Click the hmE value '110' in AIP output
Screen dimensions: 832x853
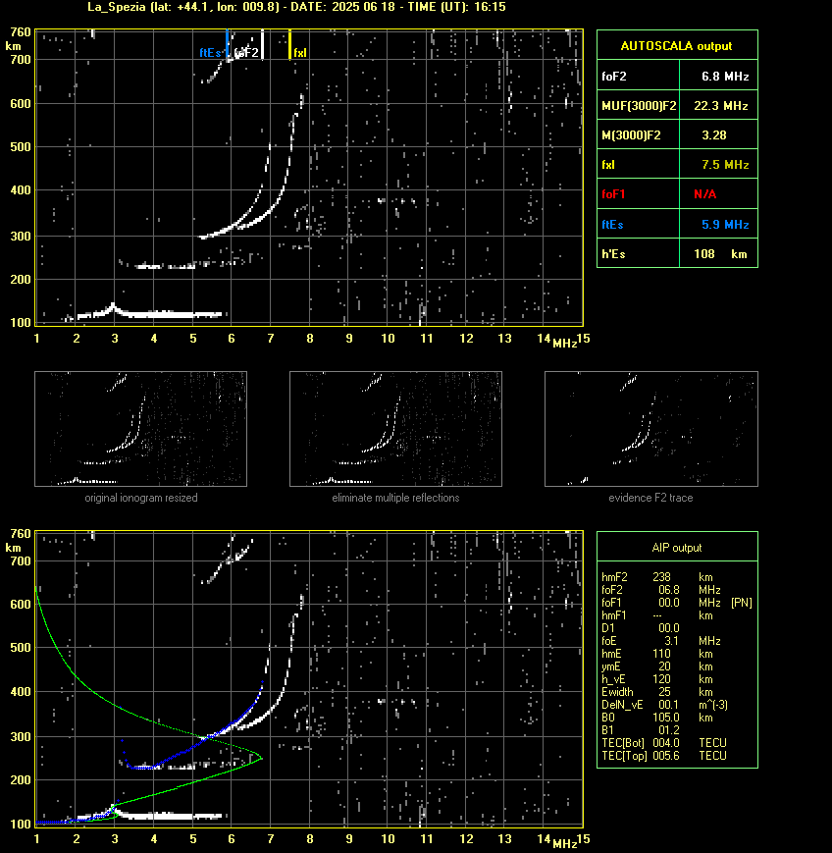coord(662,654)
